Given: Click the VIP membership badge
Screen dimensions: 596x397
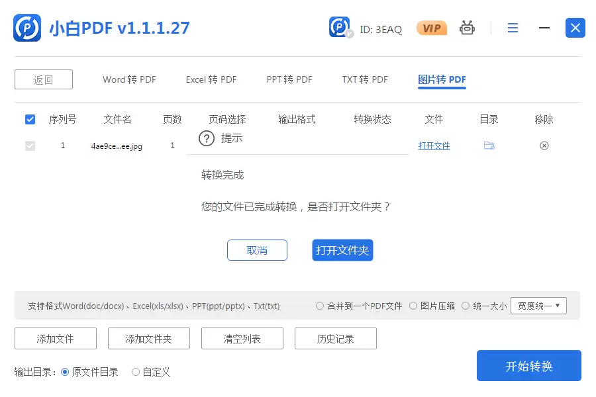Looking at the screenshot, I should pos(431,28).
